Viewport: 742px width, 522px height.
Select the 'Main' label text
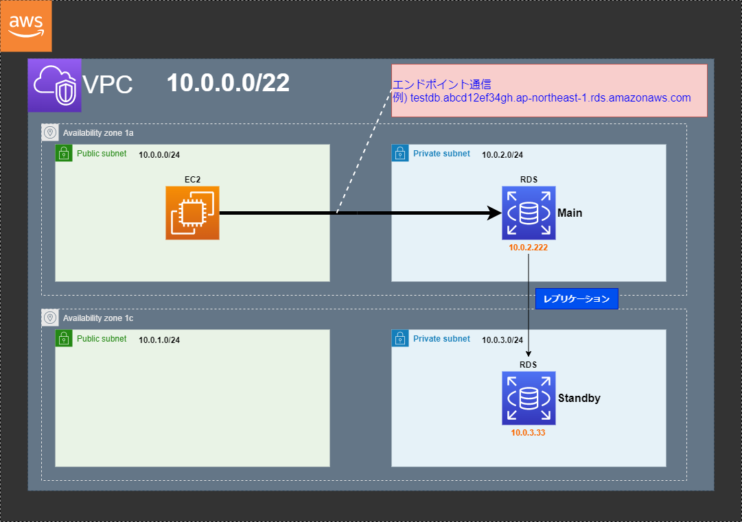[x=570, y=213]
